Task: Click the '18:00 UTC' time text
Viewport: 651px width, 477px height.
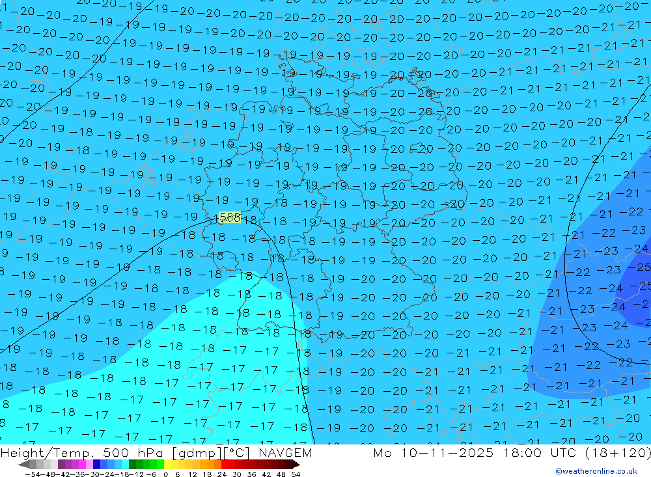Action: point(542,452)
